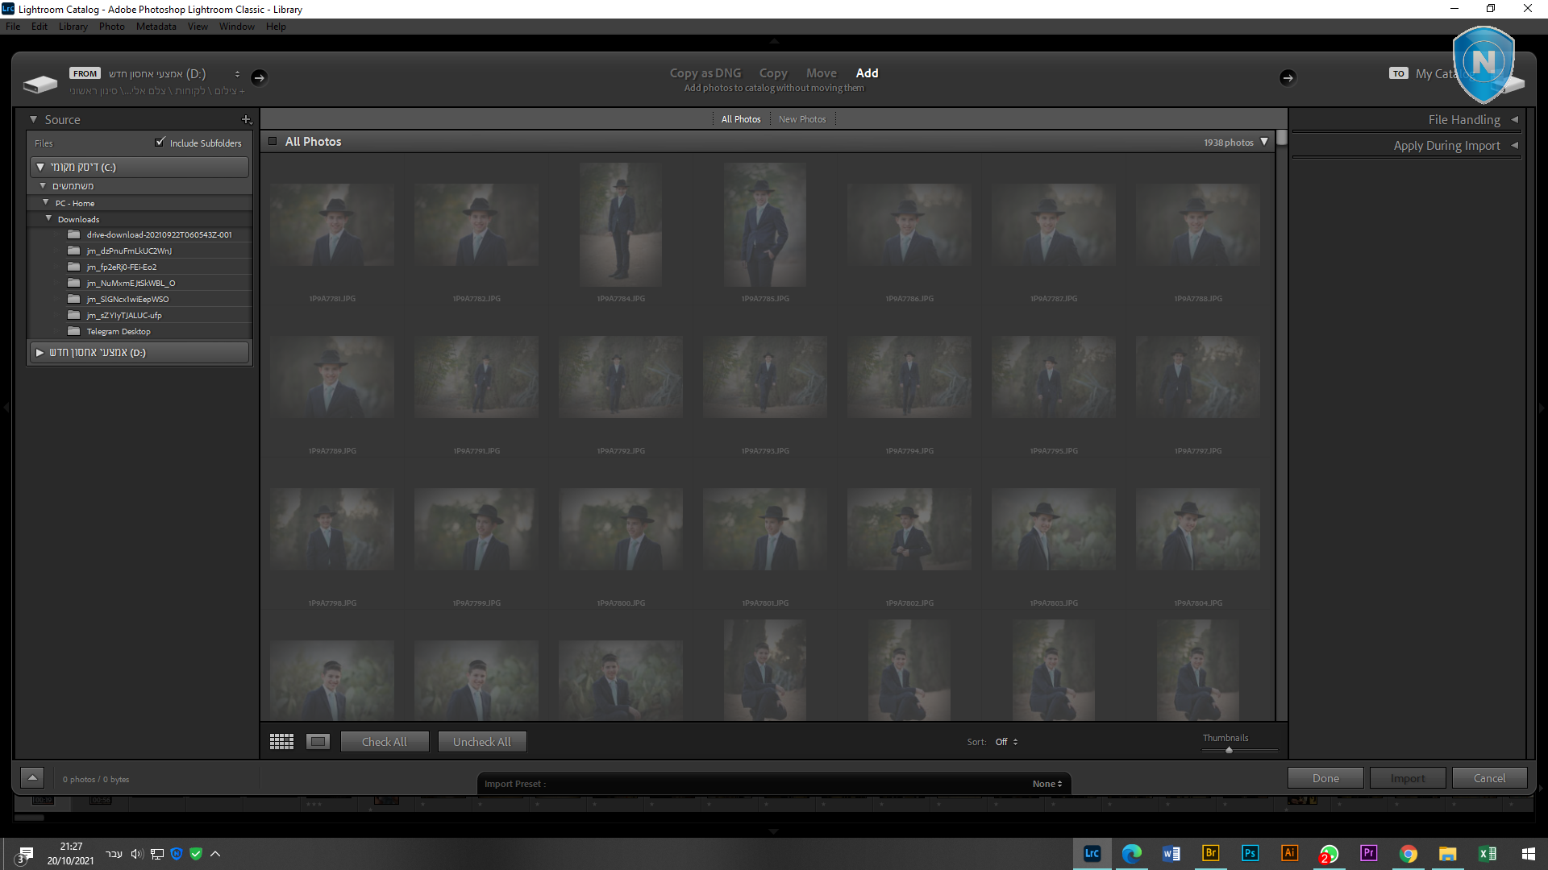The height and width of the screenshot is (870, 1548).
Task: Expand the D: drive in Source panel
Action: 40,352
